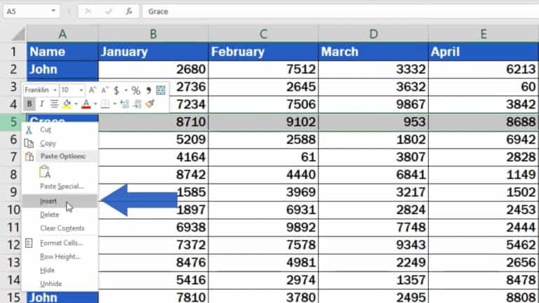Image resolution: width=539 pixels, height=303 pixels.
Task: Open Format Cells from context menu
Action: pos(61,243)
